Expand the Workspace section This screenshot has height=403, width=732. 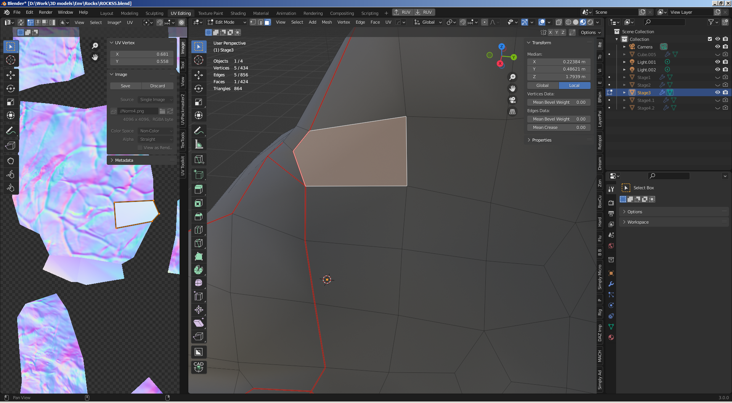pos(637,222)
